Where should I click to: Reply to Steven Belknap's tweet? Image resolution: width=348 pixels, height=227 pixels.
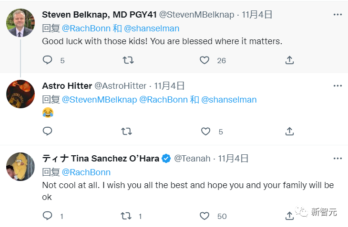[48, 60]
